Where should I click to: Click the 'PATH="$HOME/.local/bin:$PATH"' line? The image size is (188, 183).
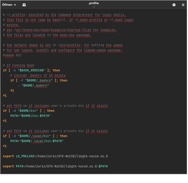(37, 141)
